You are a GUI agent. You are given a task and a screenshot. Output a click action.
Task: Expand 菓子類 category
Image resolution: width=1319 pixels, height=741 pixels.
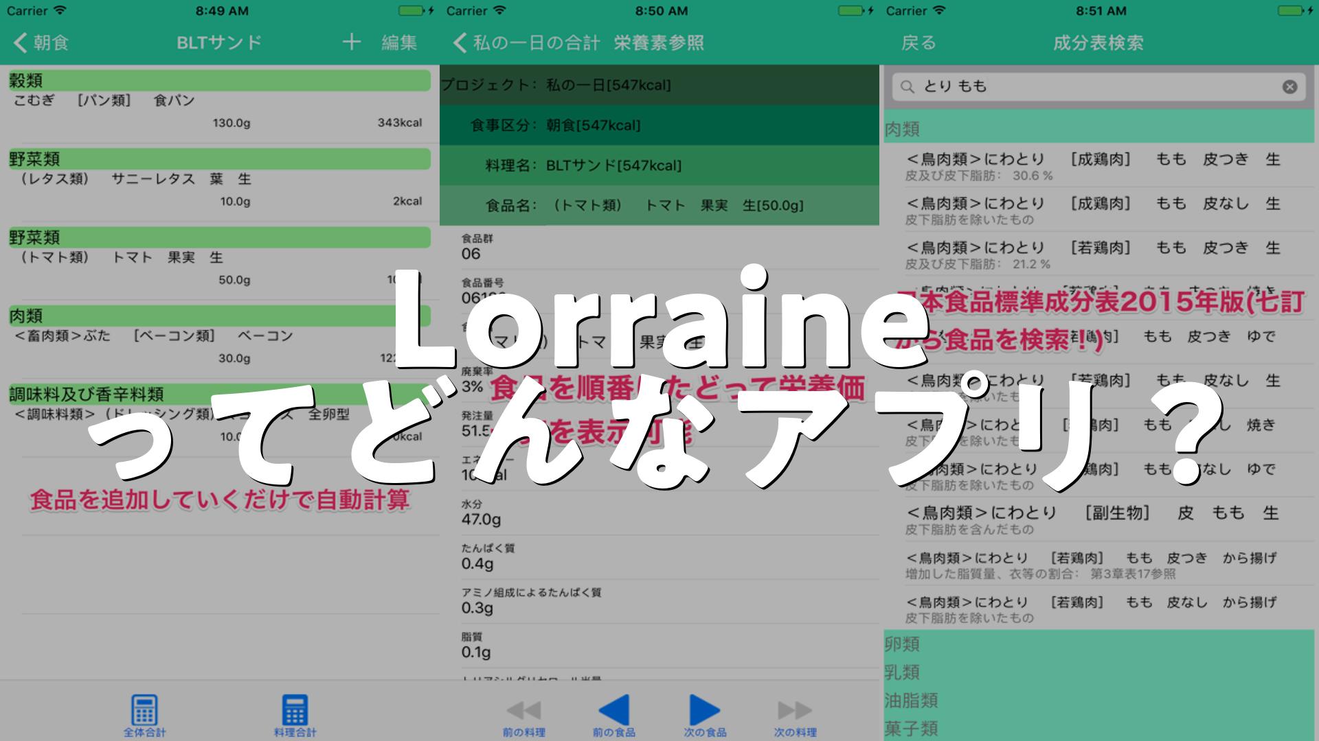point(1099,728)
